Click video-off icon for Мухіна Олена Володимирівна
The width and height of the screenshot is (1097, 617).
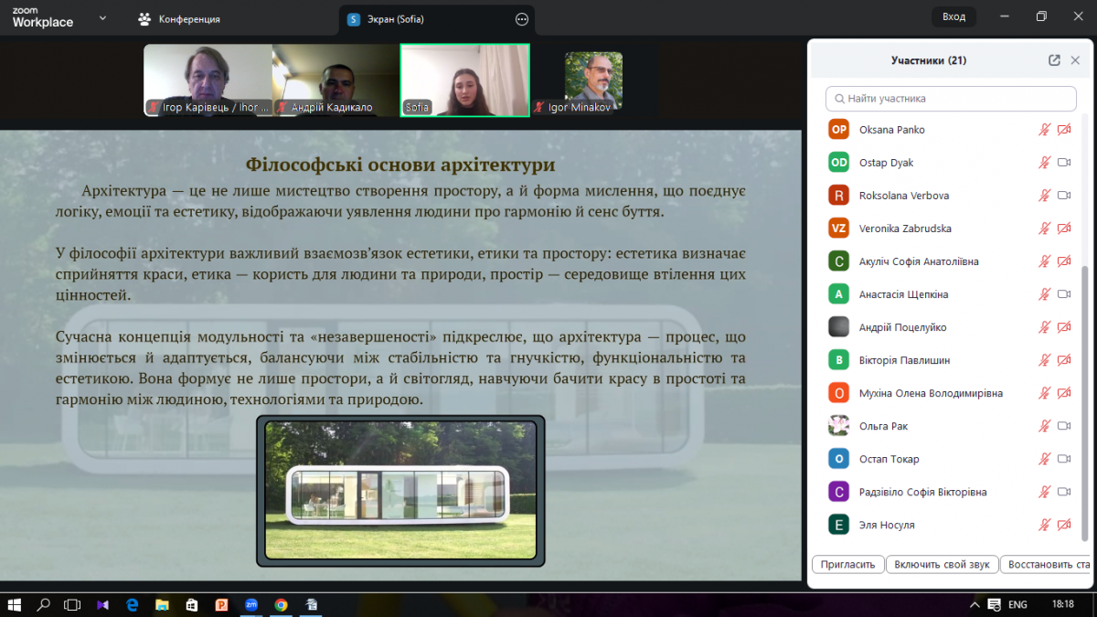[1064, 393]
